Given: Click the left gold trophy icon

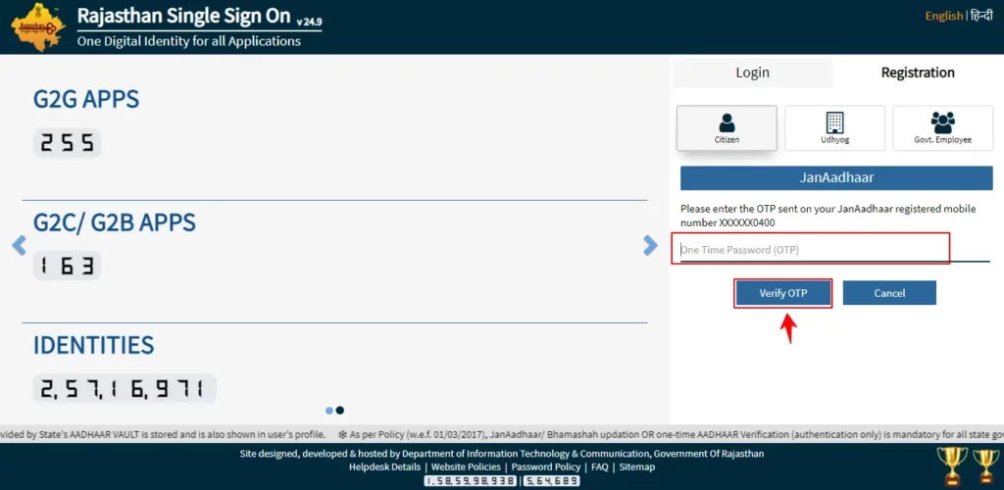Looking at the screenshot, I should [x=951, y=465].
